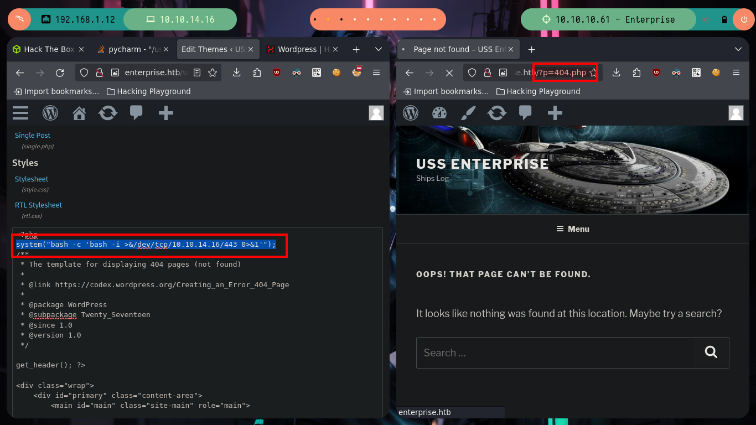
Task: Open WordPress logo menu in left window
Action: (x=50, y=113)
